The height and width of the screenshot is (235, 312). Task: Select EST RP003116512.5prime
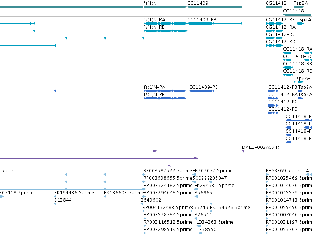click(168, 222)
